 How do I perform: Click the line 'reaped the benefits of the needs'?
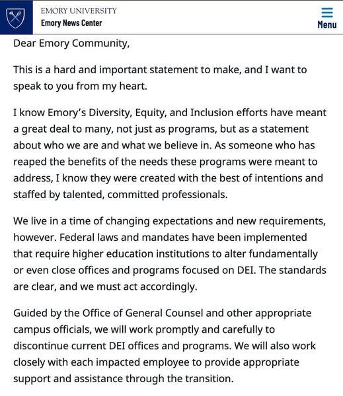(165, 162)
